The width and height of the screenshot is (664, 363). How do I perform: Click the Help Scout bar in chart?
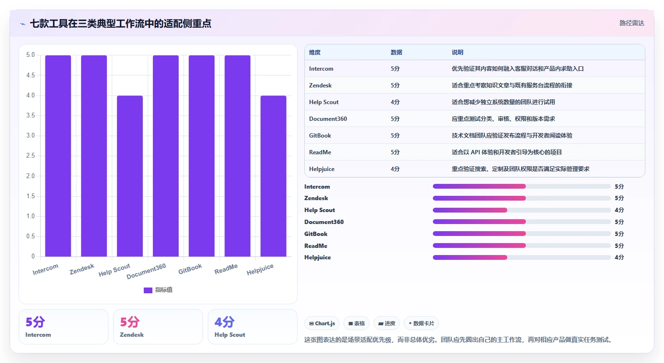[130, 176]
